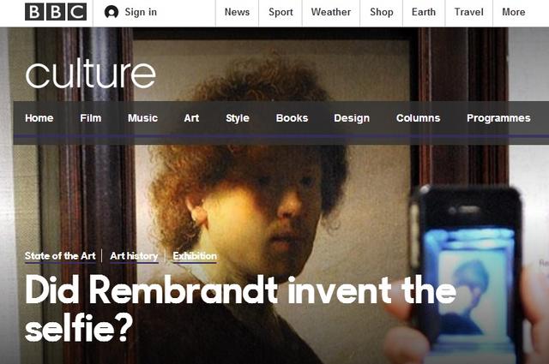Screen dimensions: 549x364
Task: Open the Art tab
Action: (191, 118)
